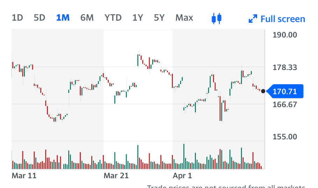Choose the 1Y time range
The width and height of the screenshot is (318, 188).
[138, 18]
